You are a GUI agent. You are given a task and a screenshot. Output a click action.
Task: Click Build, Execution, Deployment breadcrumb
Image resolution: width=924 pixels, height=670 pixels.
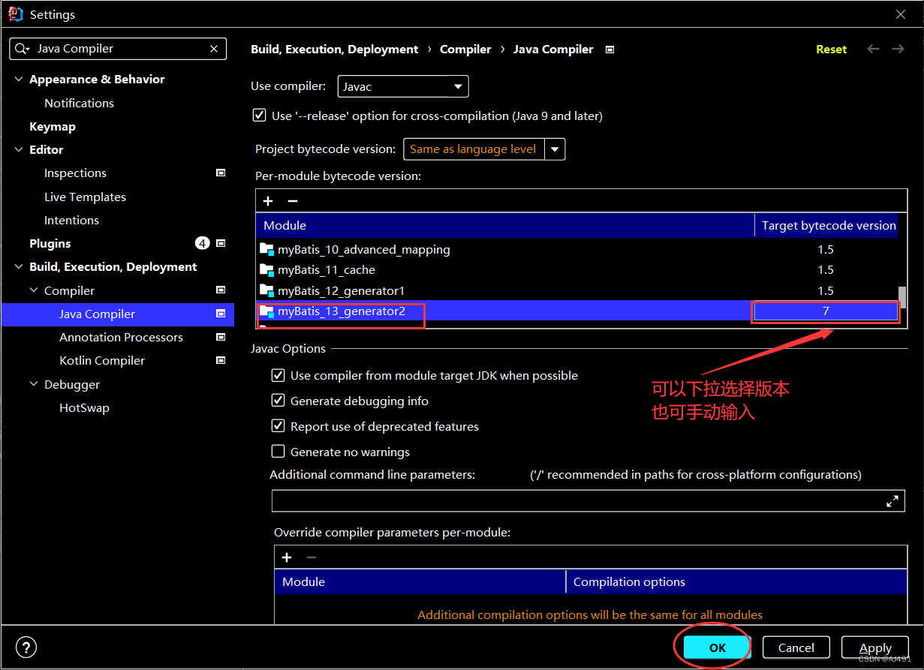[x=335, y=49]
